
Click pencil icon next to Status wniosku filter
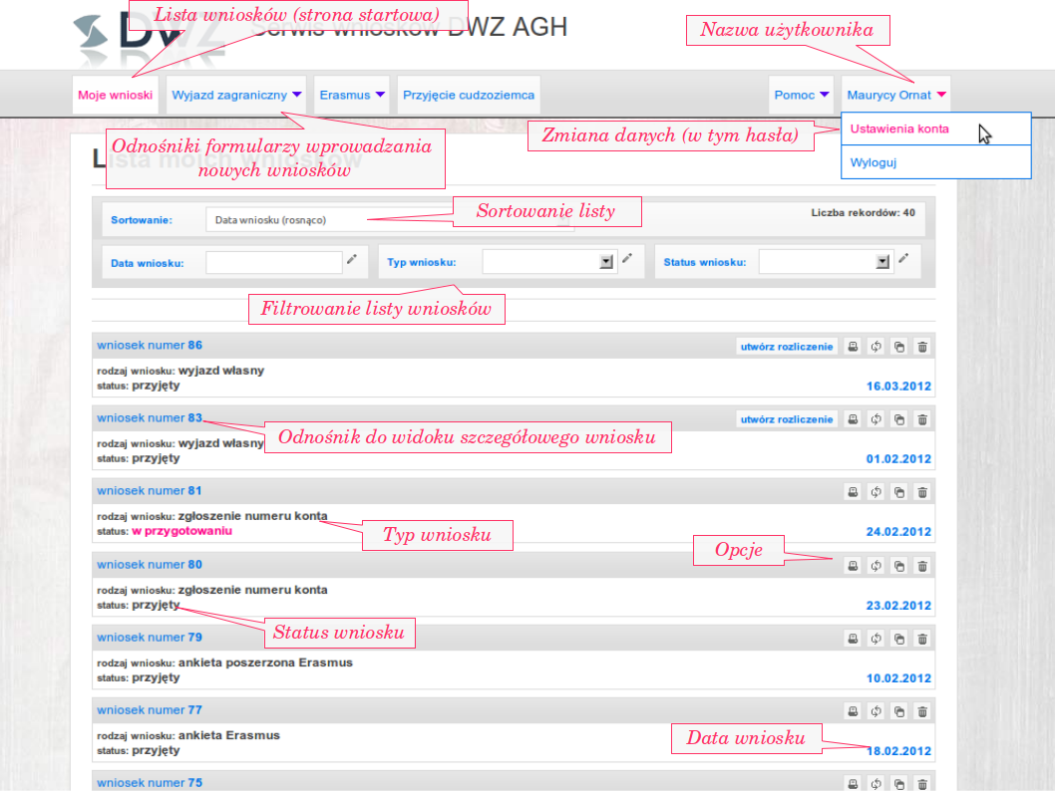pyautogui.click(x=903, y=258)
